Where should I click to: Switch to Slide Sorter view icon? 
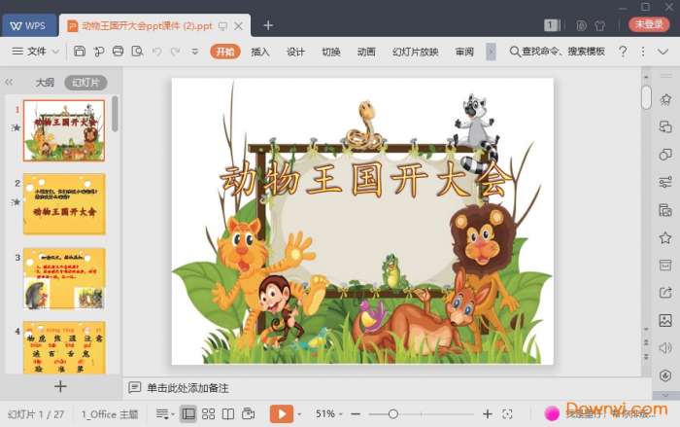[208, 414]
